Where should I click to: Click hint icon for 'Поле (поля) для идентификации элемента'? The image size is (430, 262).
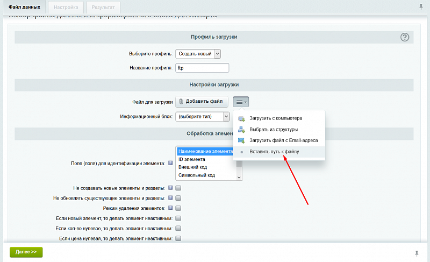170,163
